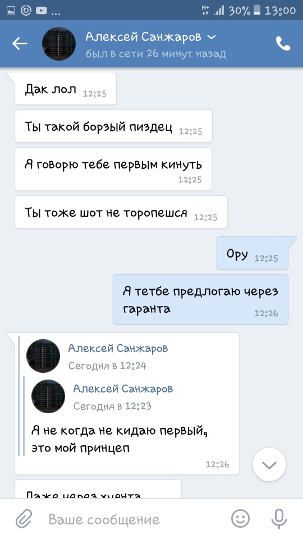Select message 'Я говорю тебе первым кинуть'

[x=113, y=169]
